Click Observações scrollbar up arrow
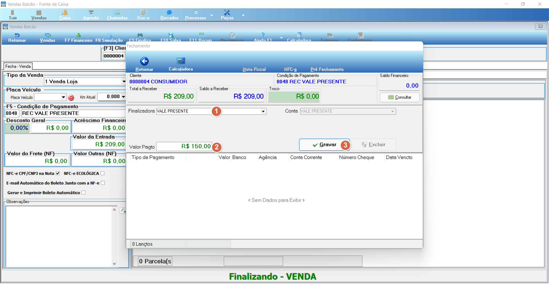 [x=114, y=209]
